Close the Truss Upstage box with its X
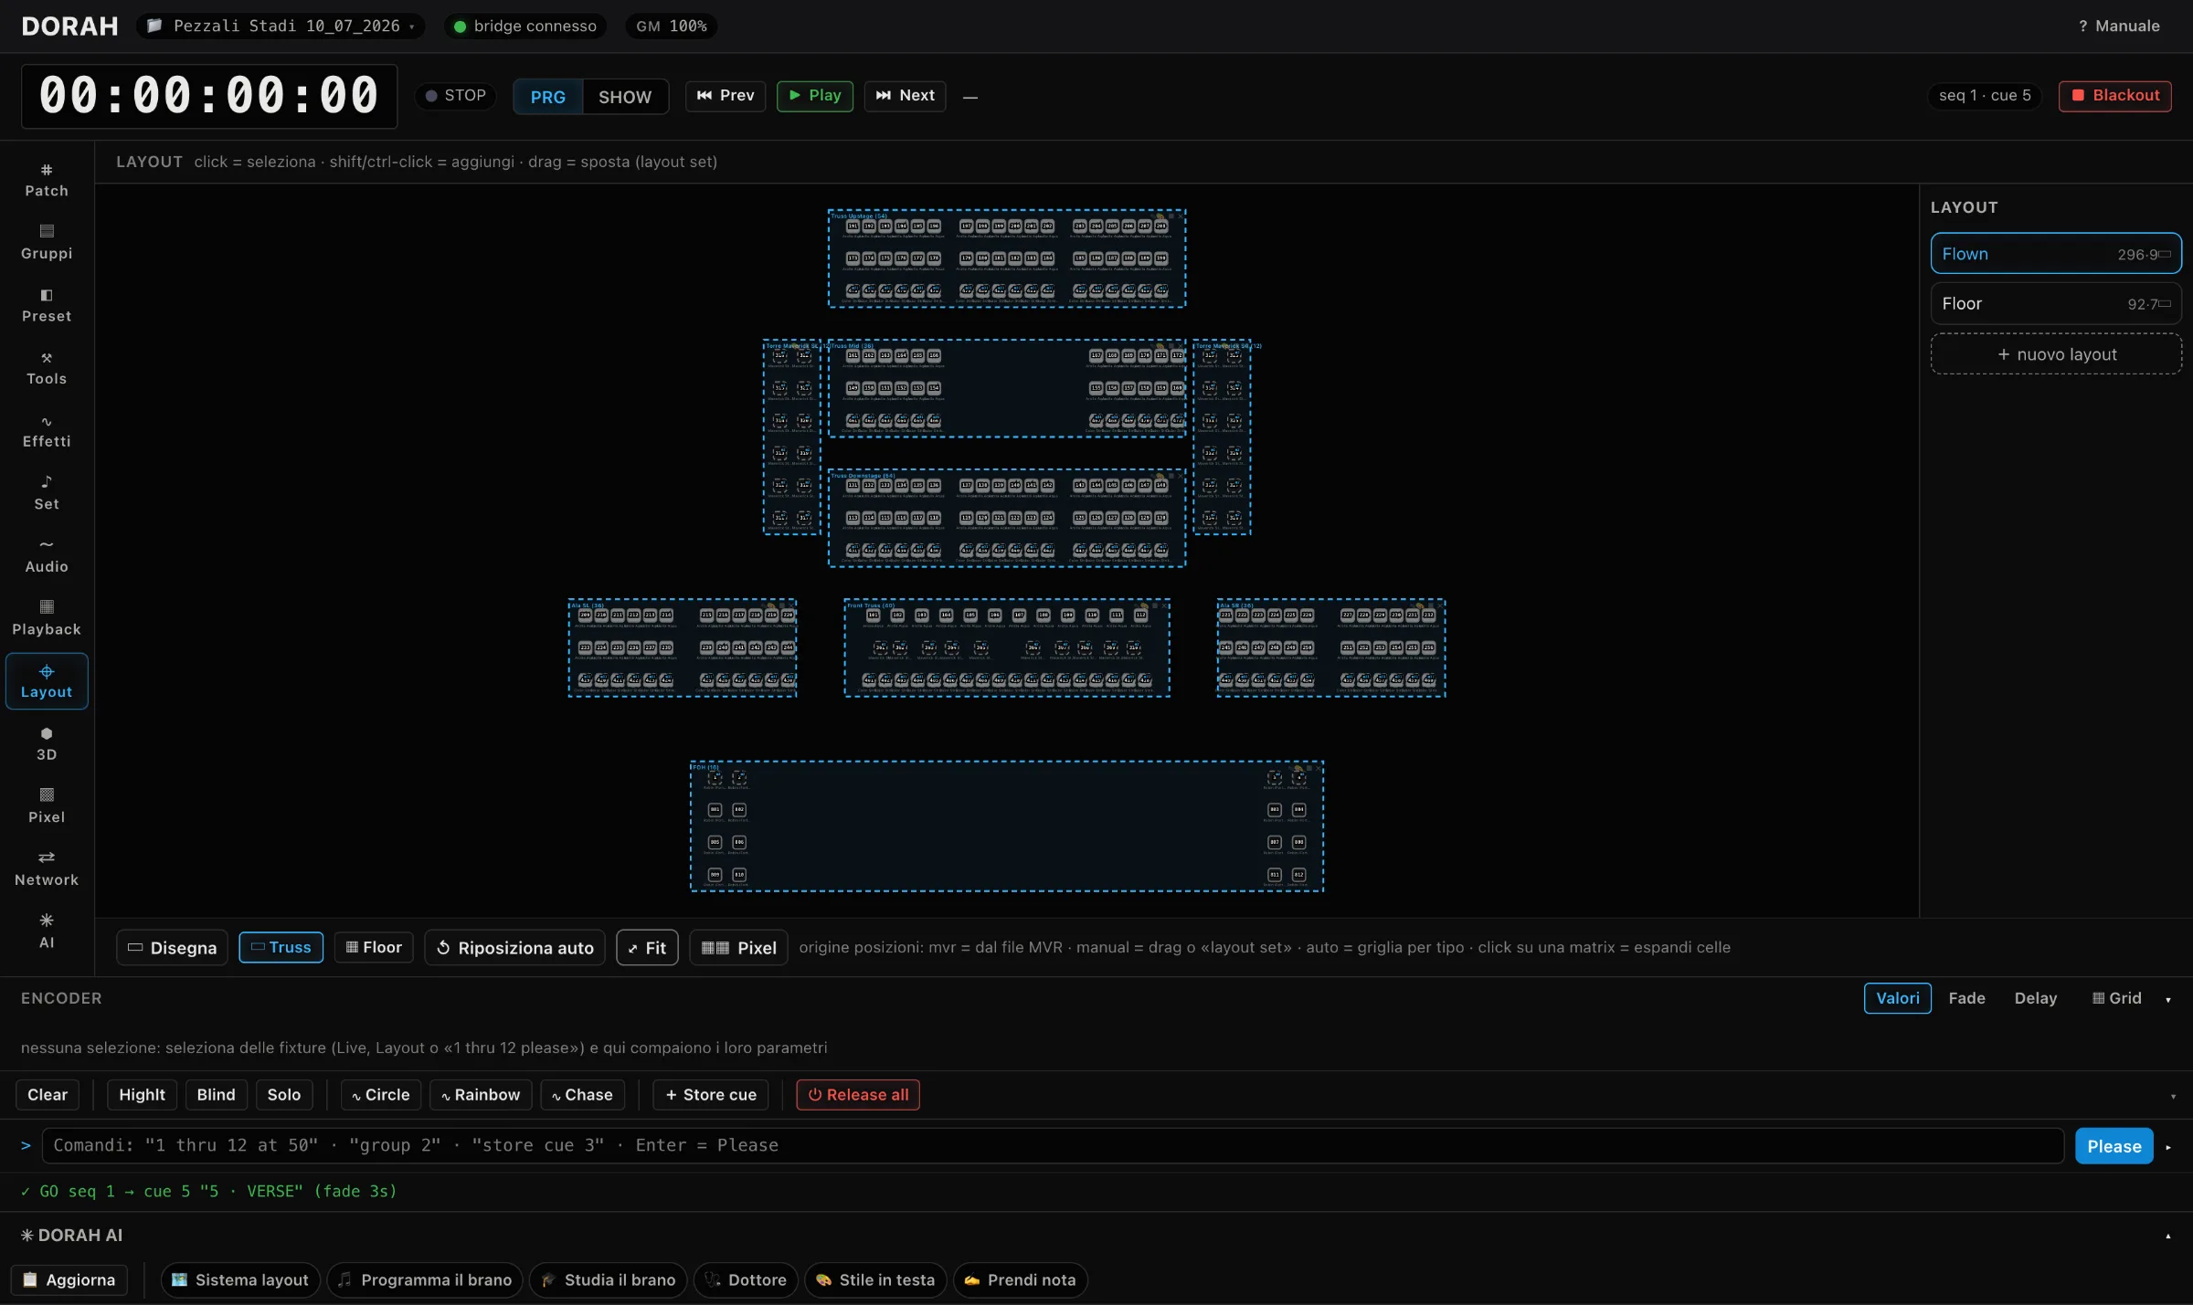This screenshot has width=2193, height=1305. [x=1180, y=216]
